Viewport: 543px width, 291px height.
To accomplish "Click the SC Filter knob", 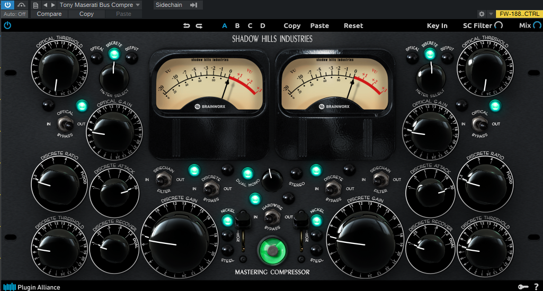I will pos(499,25).
